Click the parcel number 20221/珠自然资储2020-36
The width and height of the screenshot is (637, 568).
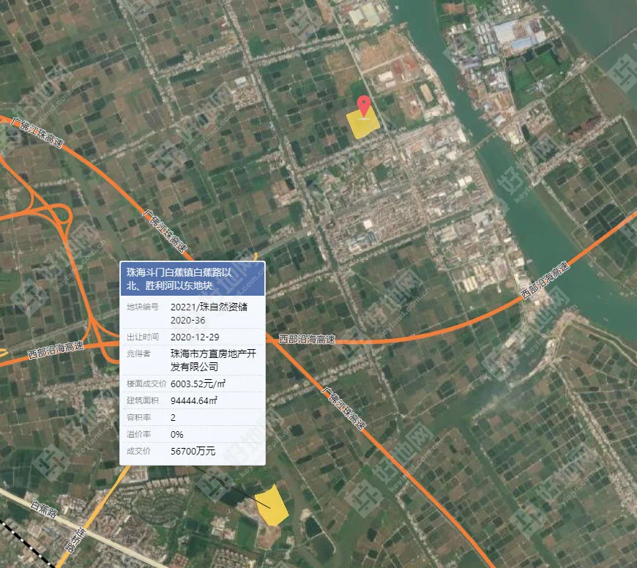pos(209,313)
